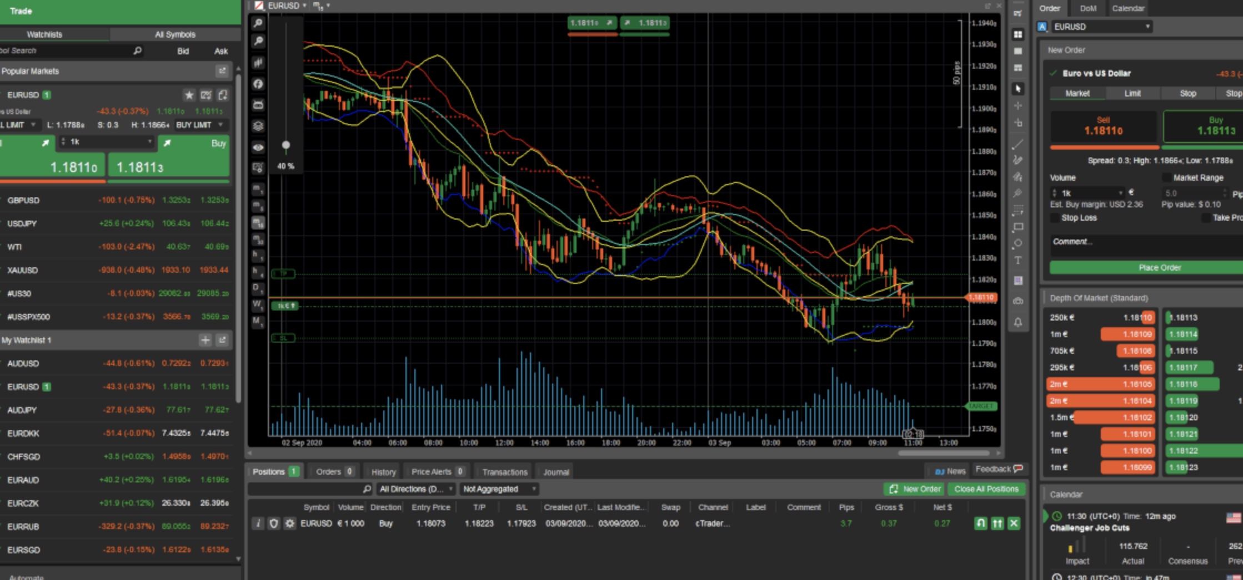Click the price alert bell icon
The height and width of the screenshot is (580, 1243).
(x=1018, y=322)
